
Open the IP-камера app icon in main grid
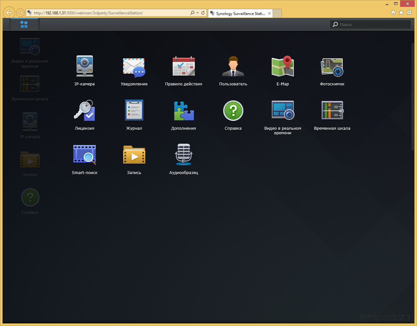click(85, 67)
